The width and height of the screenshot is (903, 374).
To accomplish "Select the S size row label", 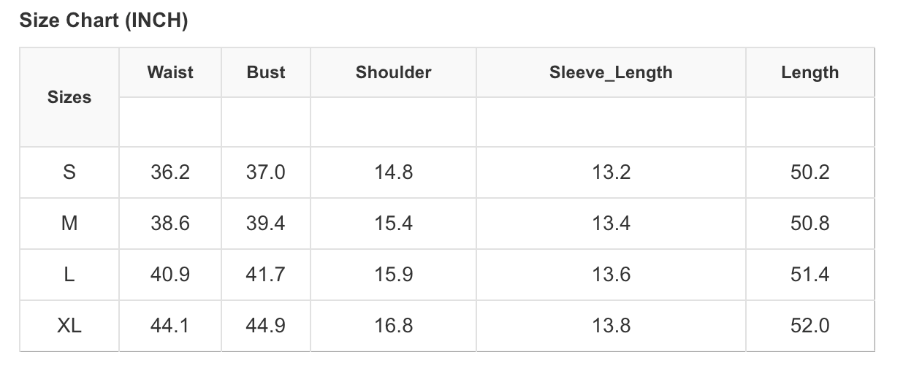I will pos(69,172).
